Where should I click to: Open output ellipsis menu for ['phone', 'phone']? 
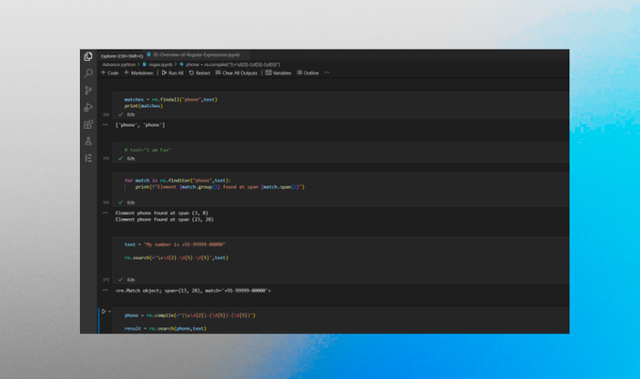pyautogui.click(x=105, y=125)
